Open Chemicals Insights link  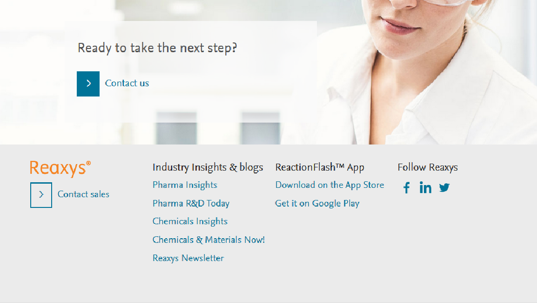(190, 221)
